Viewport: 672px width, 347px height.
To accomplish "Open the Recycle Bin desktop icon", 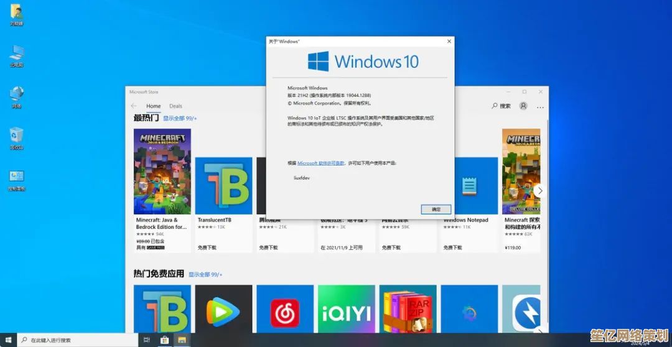I will pos(17,138).
